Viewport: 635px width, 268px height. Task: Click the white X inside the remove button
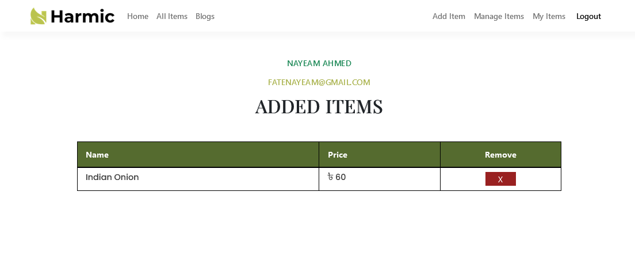point(500,179)
